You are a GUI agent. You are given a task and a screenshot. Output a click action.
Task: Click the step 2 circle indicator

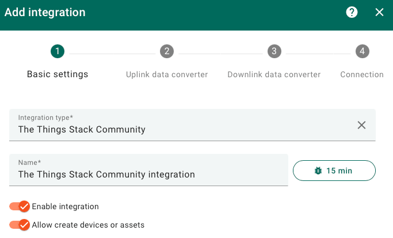point(167,51)
